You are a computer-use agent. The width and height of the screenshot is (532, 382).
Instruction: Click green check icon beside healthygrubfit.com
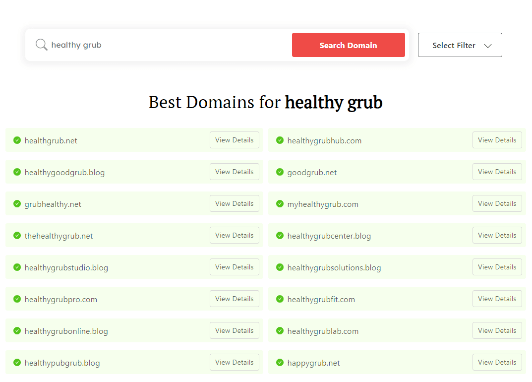coord(280,299)
